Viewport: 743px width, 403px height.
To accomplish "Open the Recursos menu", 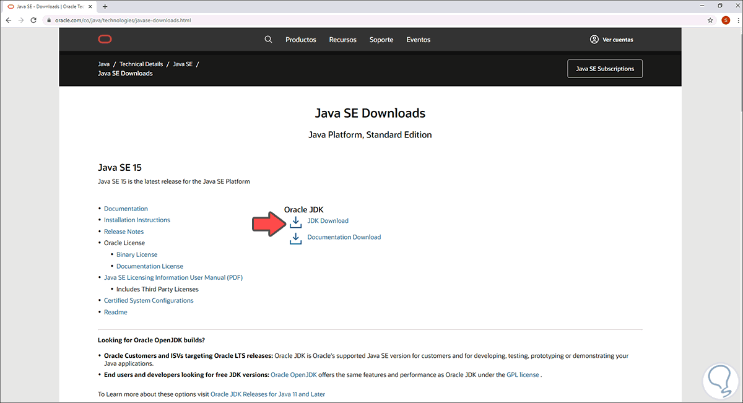I will (342, 39).
